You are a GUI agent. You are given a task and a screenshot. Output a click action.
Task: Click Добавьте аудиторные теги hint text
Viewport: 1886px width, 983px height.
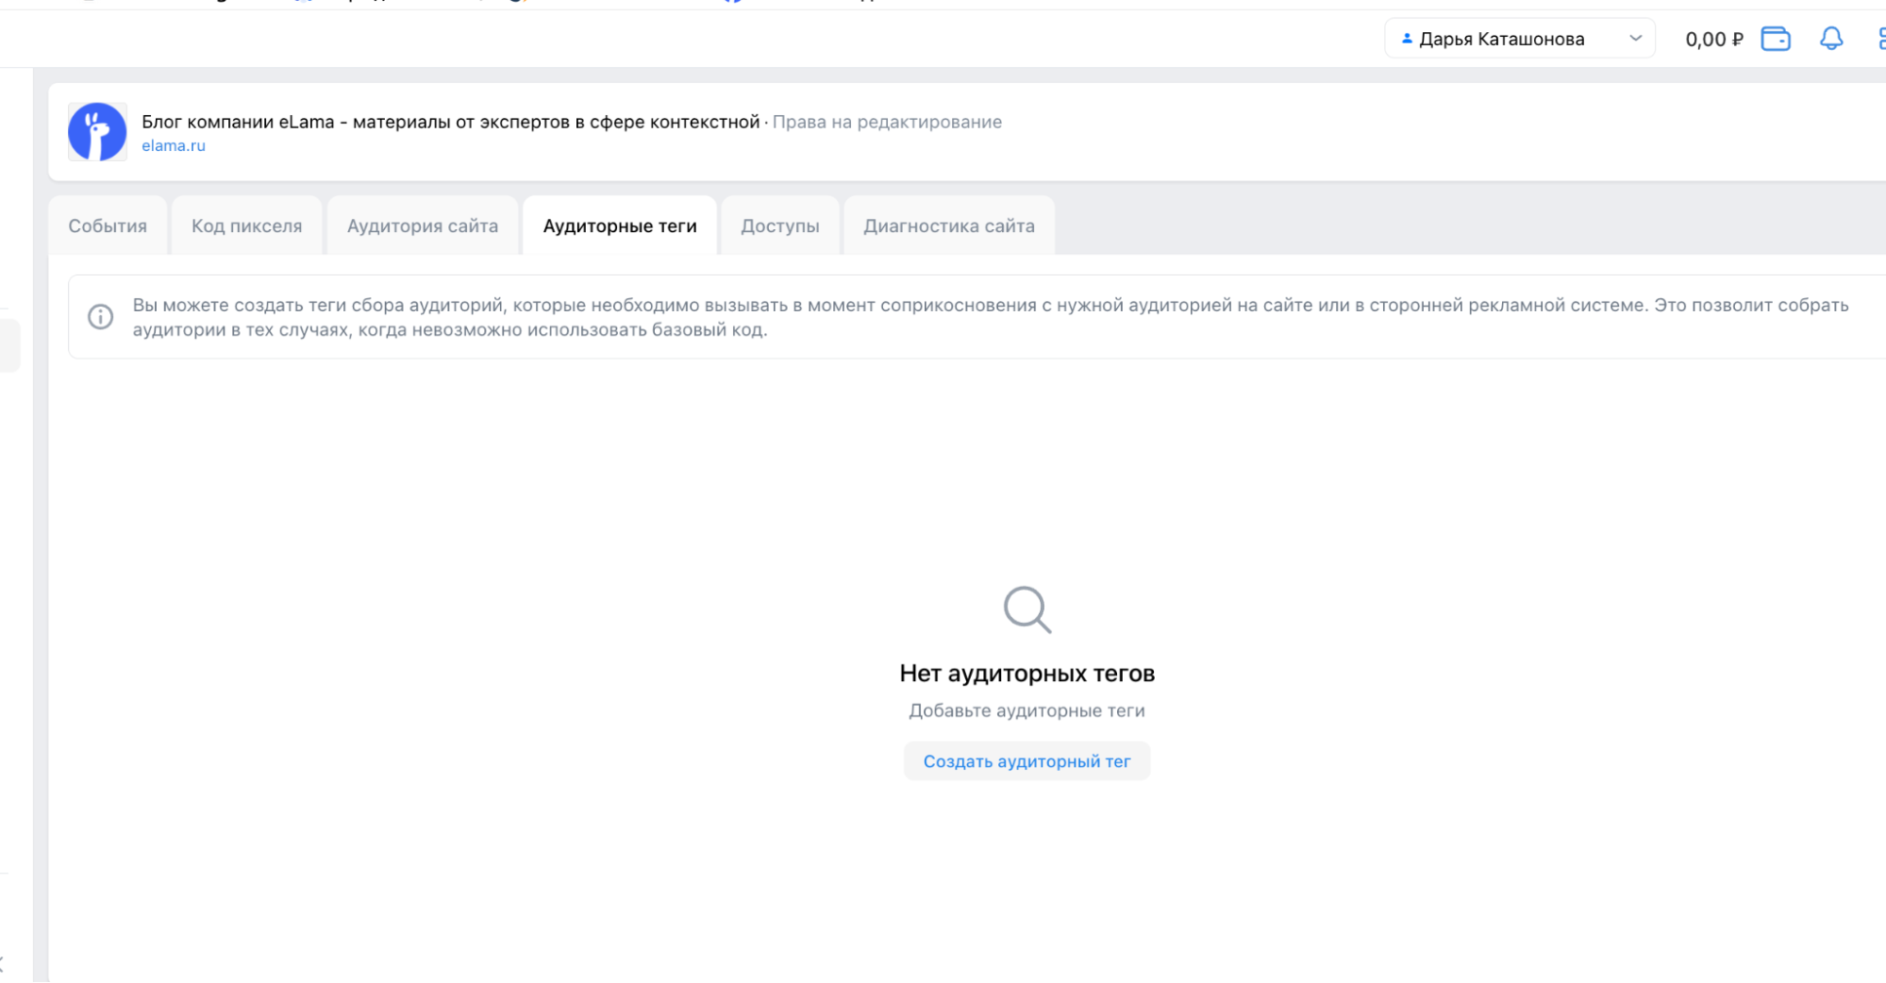(1027, 709)
